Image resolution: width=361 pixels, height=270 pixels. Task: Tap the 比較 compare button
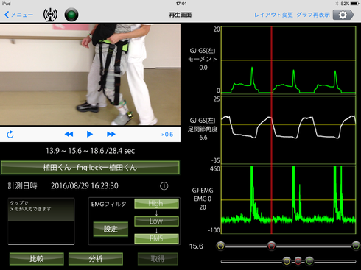[x=37, y=259]
